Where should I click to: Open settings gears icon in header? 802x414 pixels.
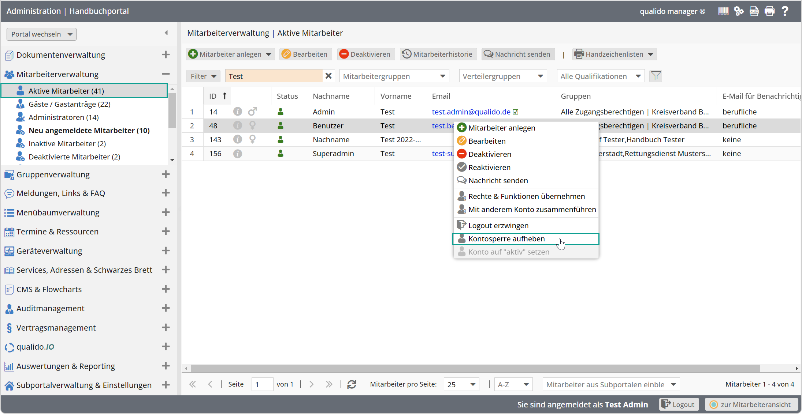click(739, 11)
